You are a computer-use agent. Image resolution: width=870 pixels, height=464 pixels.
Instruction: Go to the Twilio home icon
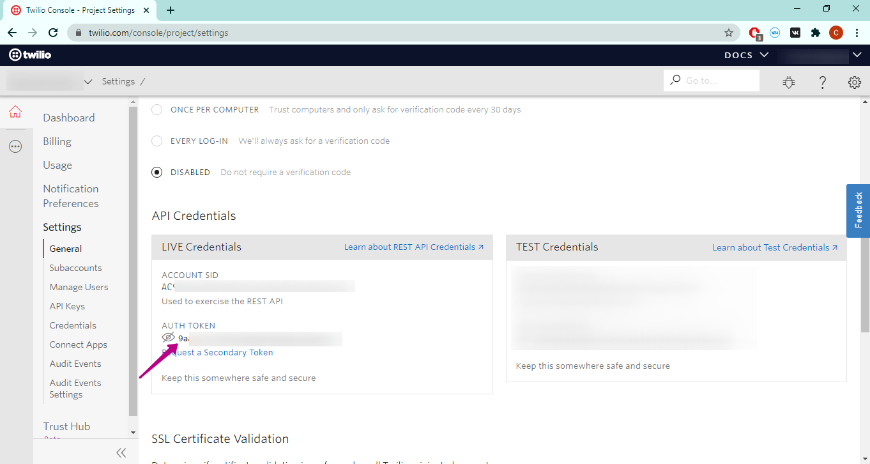point(15,112)
